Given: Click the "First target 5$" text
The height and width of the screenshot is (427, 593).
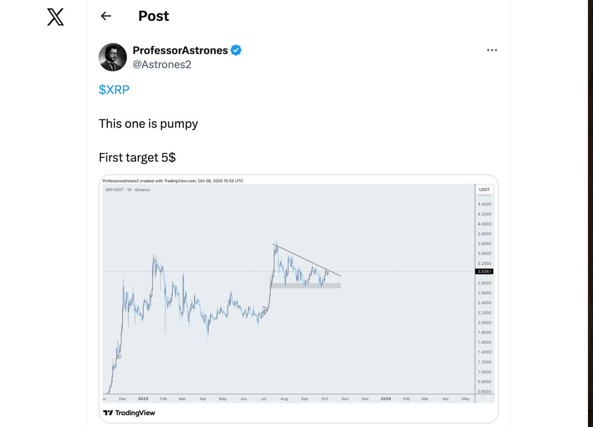Looking at the screenshot, I should click(x=137, y=157).
